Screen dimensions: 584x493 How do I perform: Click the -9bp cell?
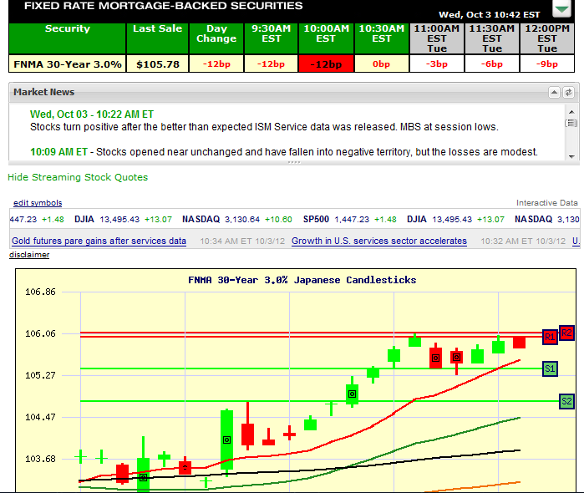click(547, 64)
